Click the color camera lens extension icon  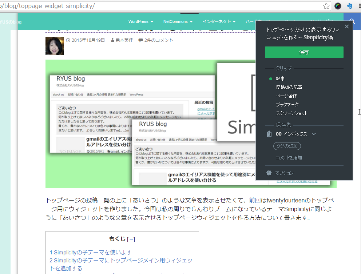[338, 6]
